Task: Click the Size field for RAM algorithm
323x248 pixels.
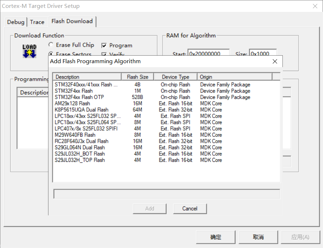Action: [263, 54]
